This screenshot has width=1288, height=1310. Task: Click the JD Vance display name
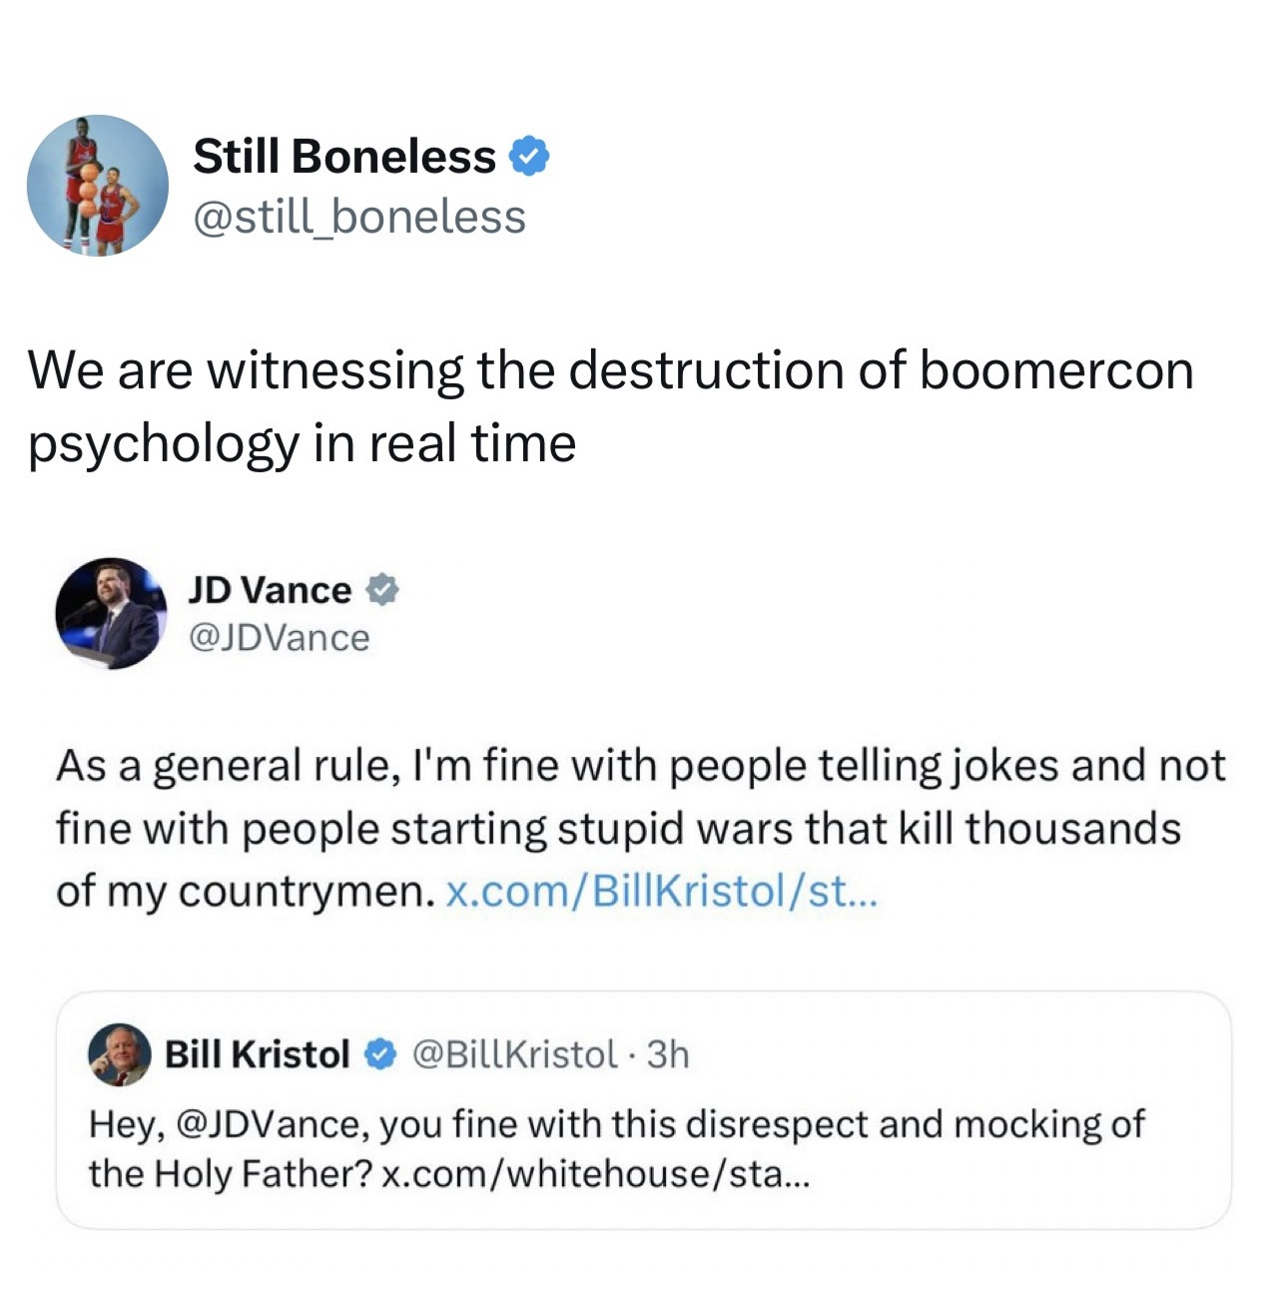coord(270,590)
